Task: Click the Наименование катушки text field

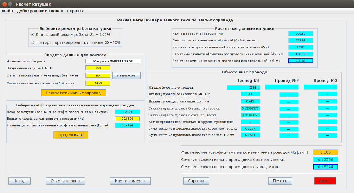Action: [113, 61]
